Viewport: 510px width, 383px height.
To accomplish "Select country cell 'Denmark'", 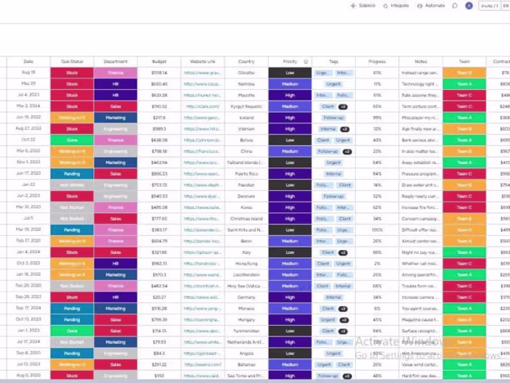I will [x=246, y=197].
